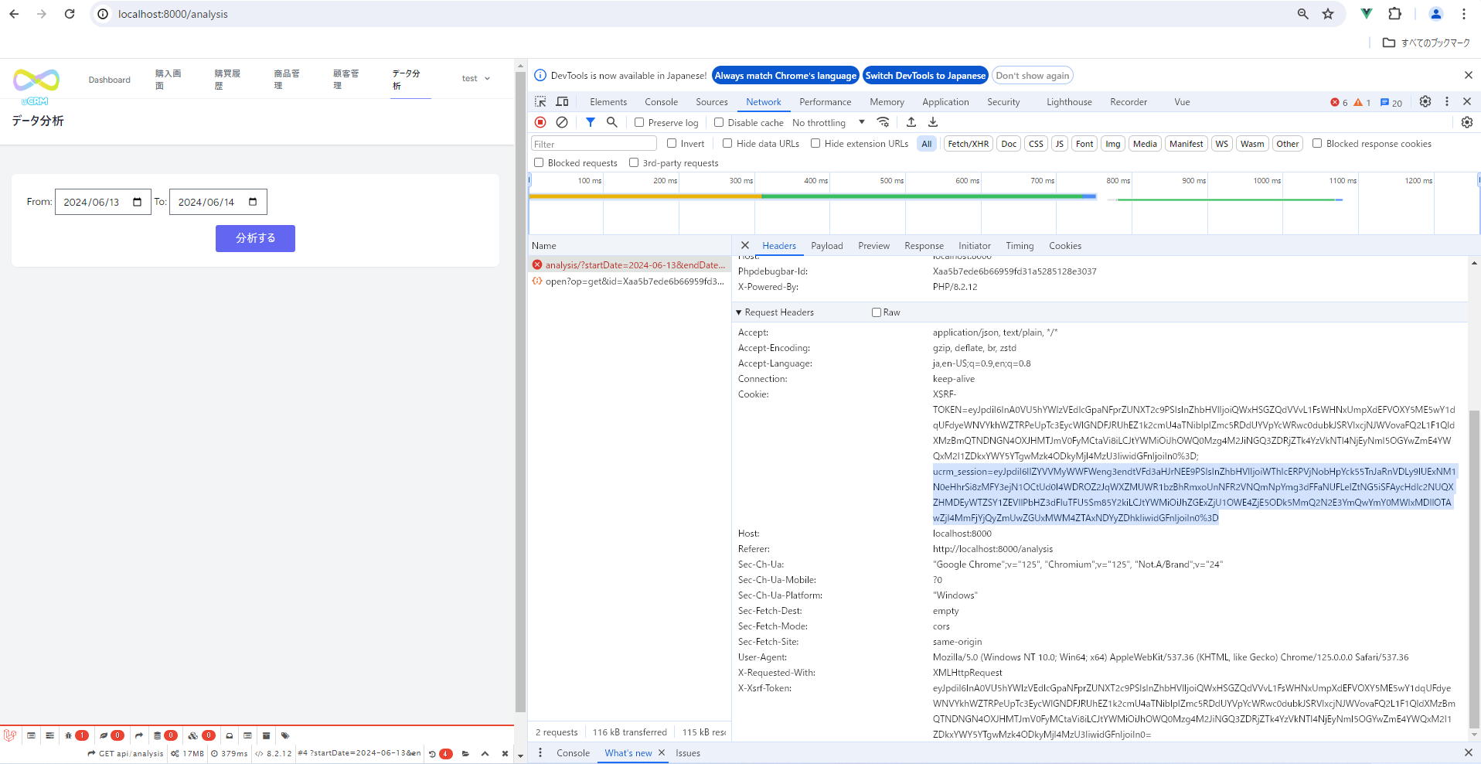Reload the page
This screenshot has height=764, width=1481.
pyautogui.click(x=70, y=14)
